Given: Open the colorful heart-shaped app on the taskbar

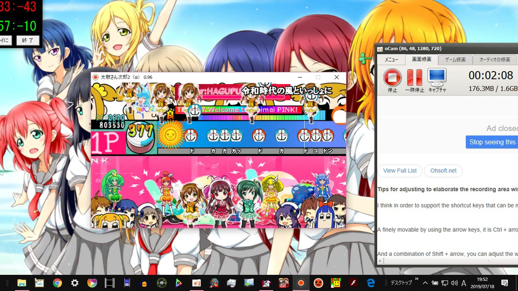Looking at the screenshot, I should coord(92,283).
